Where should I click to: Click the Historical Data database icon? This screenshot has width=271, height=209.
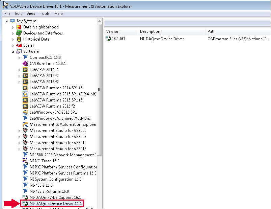point(19,39)
